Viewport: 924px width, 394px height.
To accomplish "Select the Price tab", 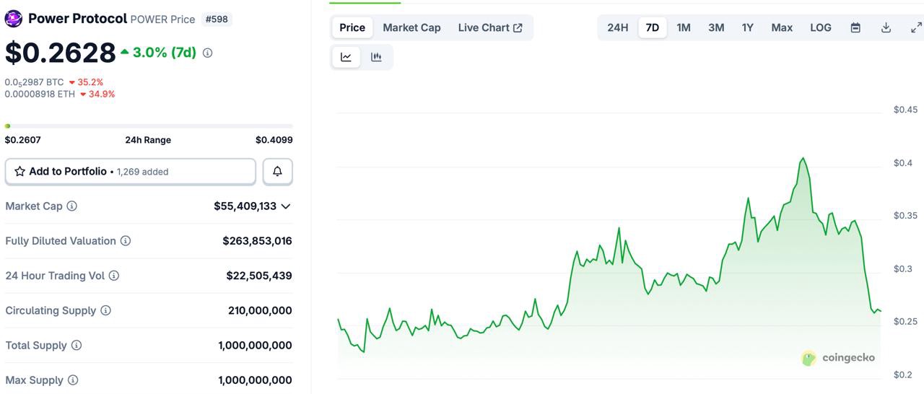I will 352,27.
